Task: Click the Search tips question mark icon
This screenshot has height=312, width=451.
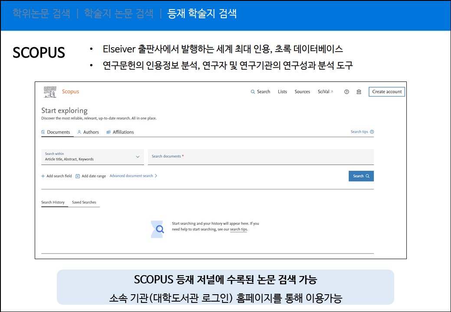Action: 372,132
